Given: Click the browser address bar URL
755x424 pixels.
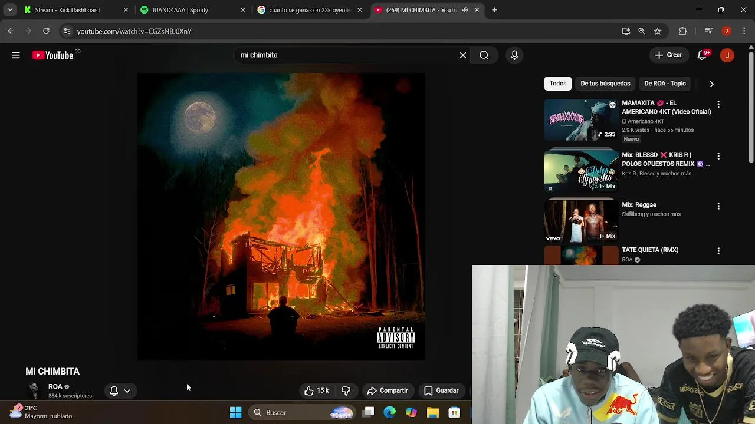Looking at the screenshot, I should [x=134, y=31].
